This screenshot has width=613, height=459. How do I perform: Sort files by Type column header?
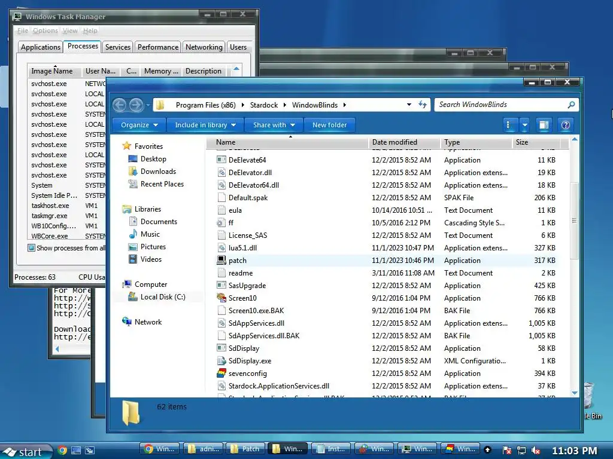pyautogui.click(x=476, y=142)
